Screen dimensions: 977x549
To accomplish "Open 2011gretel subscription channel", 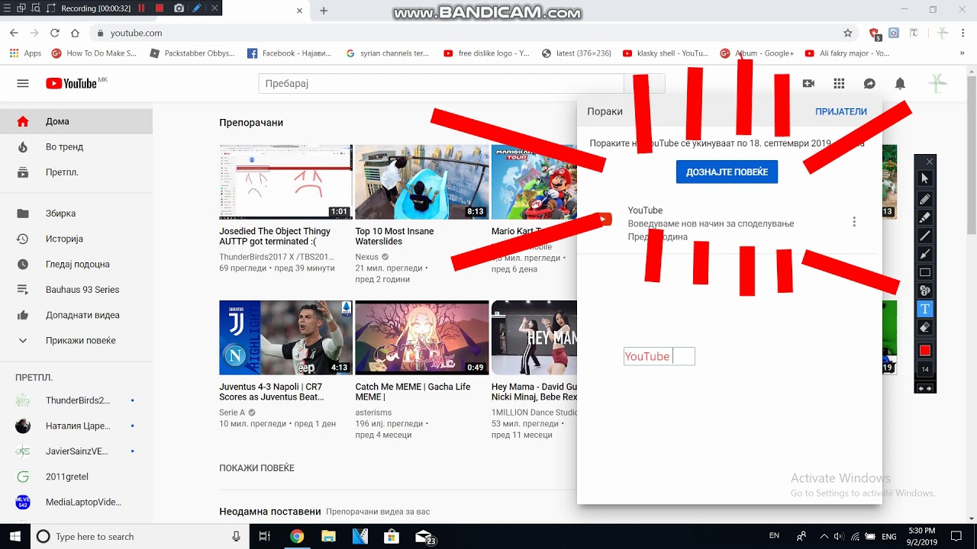I will click(76, 477).
